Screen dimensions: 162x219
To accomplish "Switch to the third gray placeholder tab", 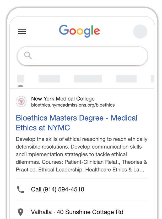I will pyautogui.click(x=88, y=79).
